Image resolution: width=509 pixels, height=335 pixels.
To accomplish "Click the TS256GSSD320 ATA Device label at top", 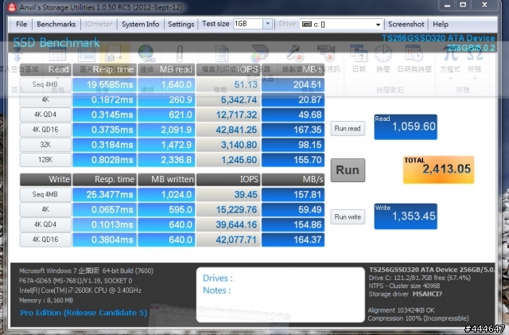I will pos(438,38).
